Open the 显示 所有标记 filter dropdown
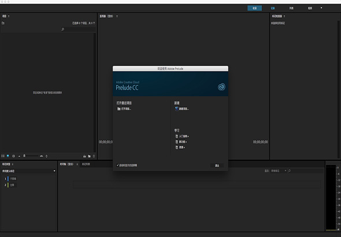 pyautogui.click(x=279, y=171)
